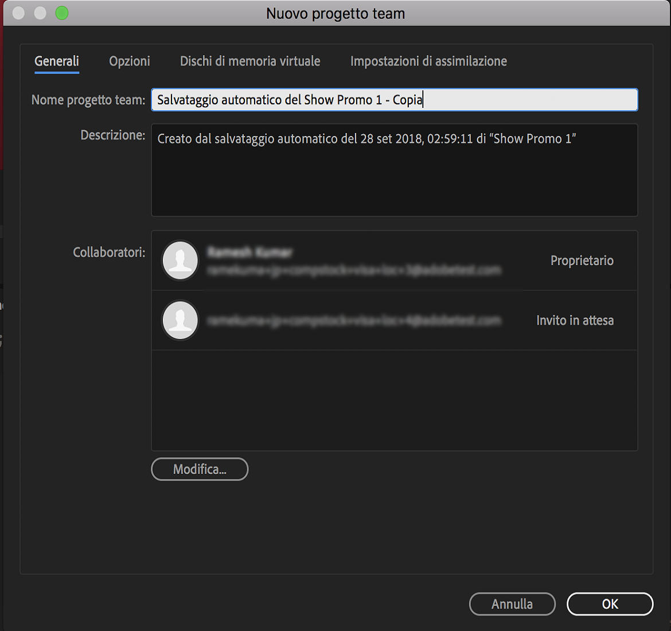Switch to the Generali tab
The width and height of the screenshot is (671, 631).
tap(56, 61)
